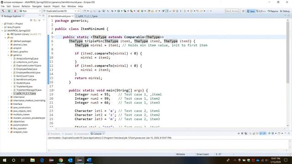Open File Explorer from the taskbar

click(32, 160)
